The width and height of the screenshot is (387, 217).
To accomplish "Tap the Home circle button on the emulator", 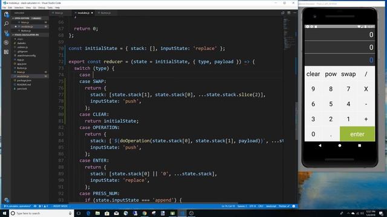I will [340, 145].
